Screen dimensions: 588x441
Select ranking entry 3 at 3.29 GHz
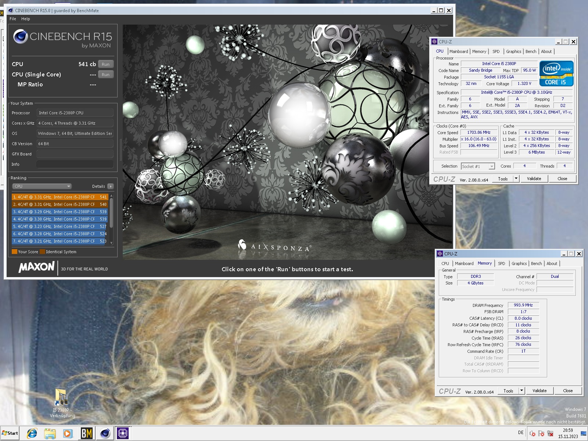pos(60,212)
